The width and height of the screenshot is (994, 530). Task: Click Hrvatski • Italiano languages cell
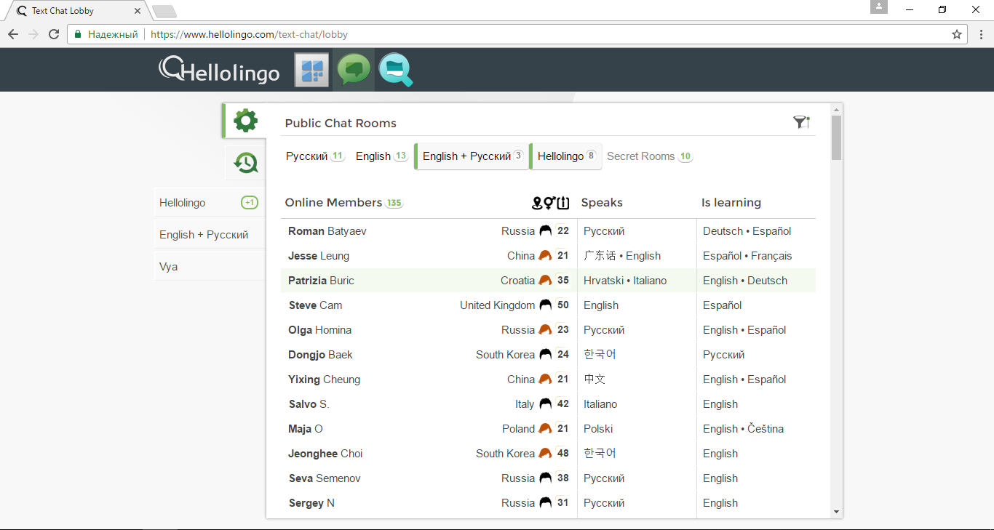coord(625,281)
